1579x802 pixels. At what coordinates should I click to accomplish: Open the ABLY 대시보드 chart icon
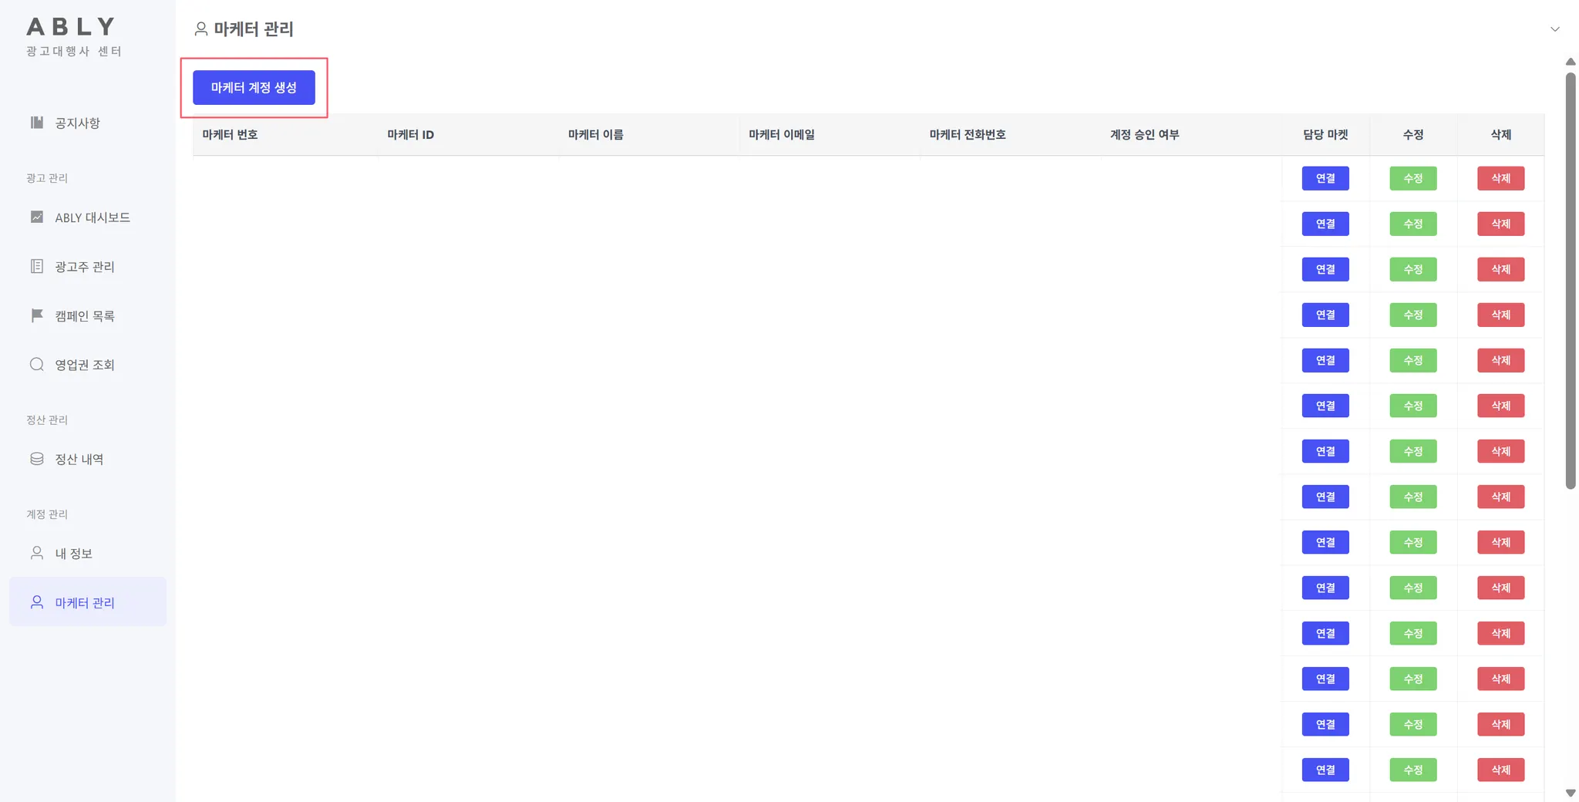pos(36,217)
